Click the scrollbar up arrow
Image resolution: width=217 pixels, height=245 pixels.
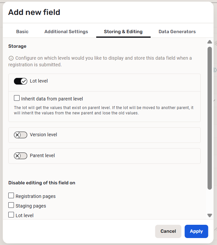(x=209, y=42)
